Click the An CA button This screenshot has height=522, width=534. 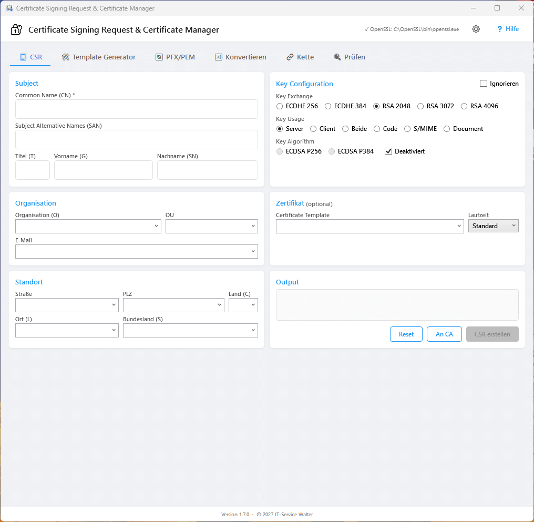click(x=444, y=334)
